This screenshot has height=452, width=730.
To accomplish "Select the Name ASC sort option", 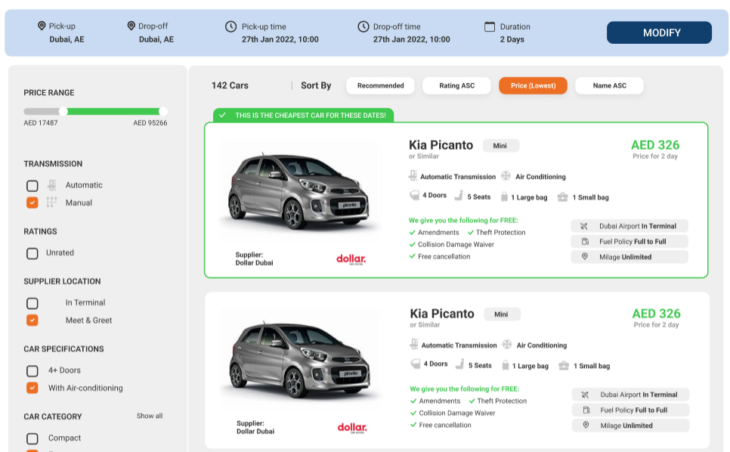I will coord(609,85).
